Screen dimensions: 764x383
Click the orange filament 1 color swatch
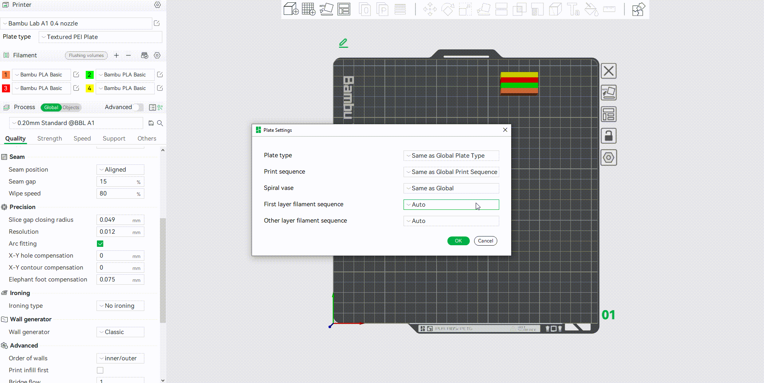[x=6, y=74]
